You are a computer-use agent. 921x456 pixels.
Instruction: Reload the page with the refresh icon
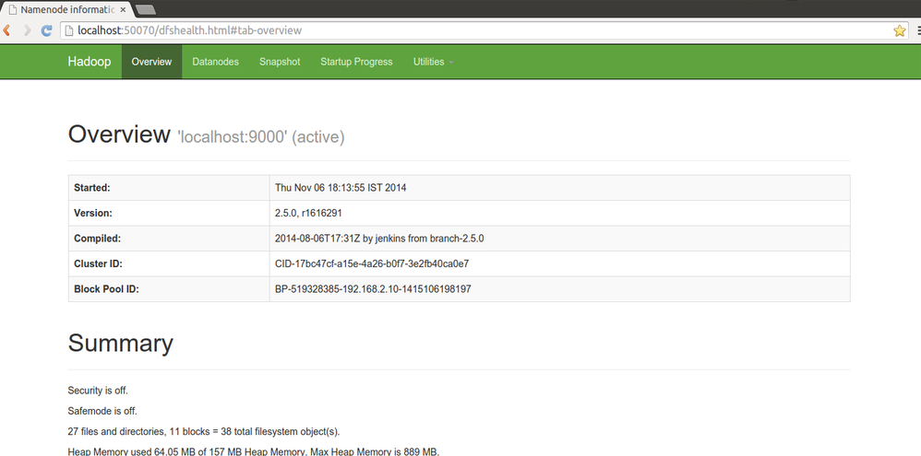coord(46,30)
